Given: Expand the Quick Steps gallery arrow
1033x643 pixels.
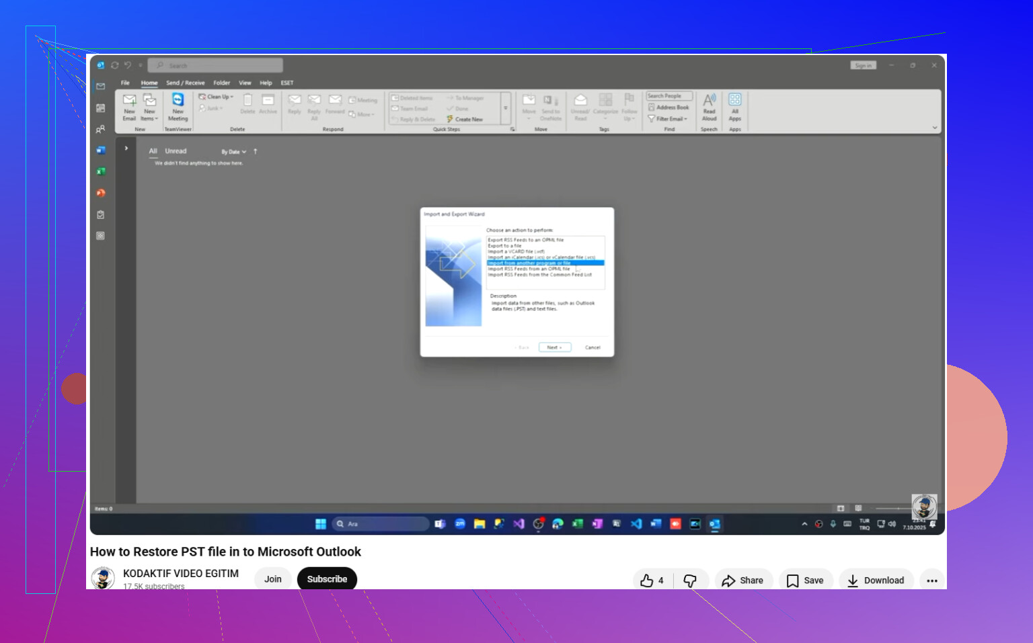Looking at the screenshot, I should 506,108.
